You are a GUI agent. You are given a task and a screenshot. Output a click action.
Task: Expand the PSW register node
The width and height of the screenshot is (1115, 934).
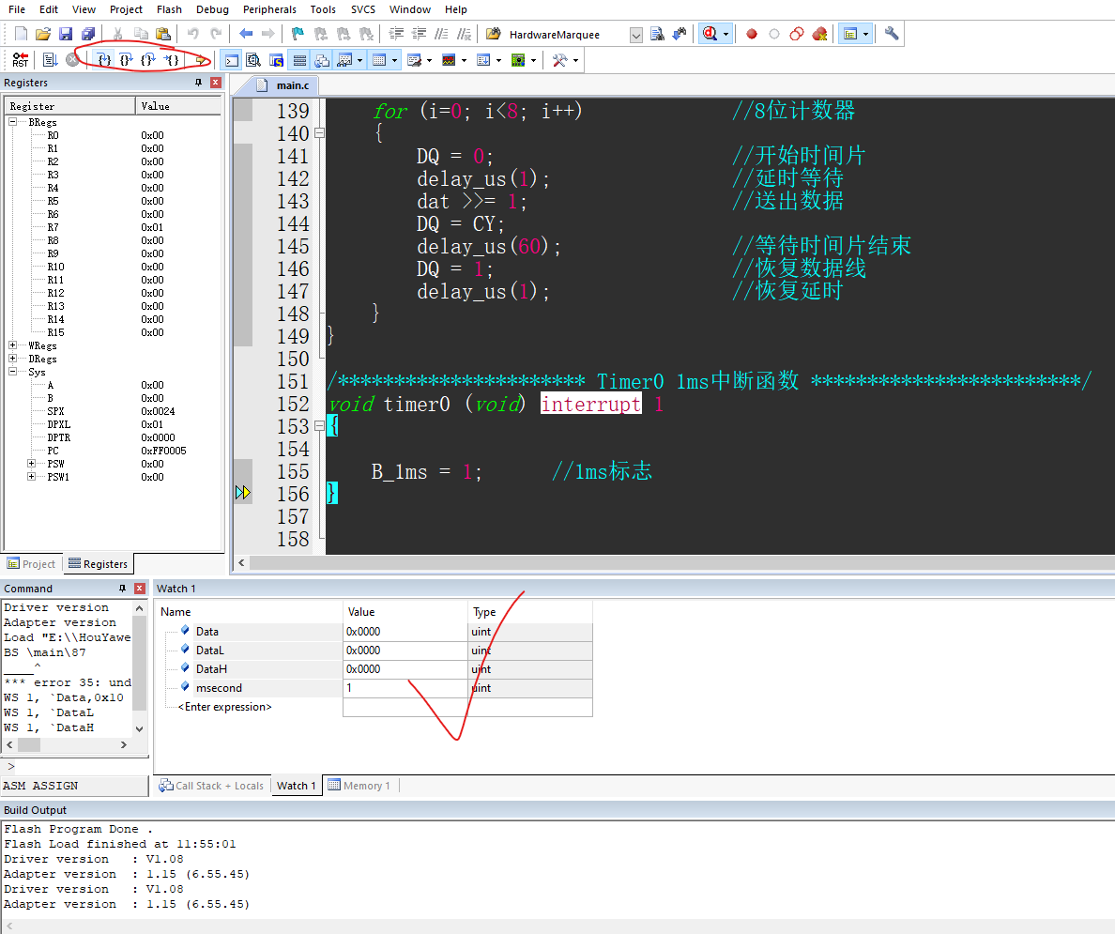31,463
